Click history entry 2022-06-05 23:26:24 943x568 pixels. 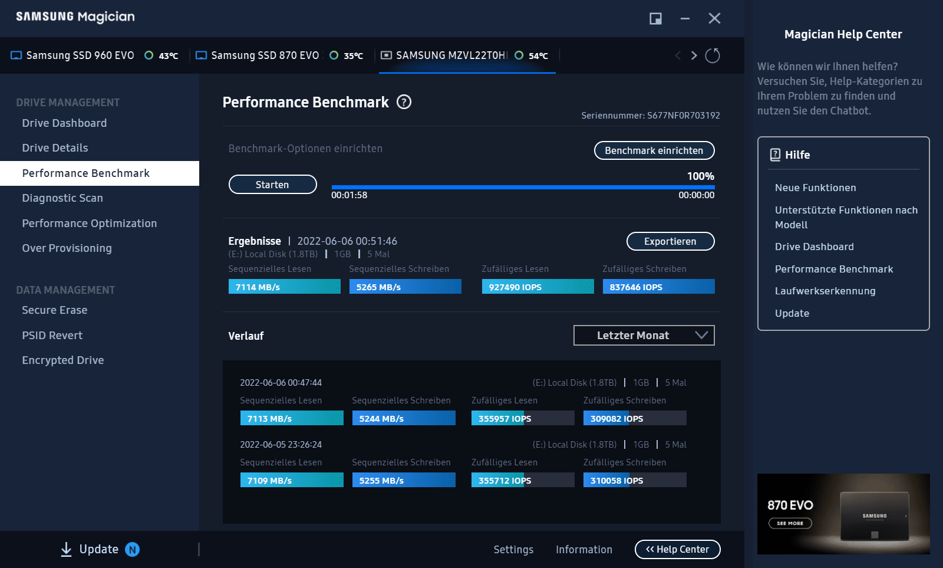(x=281, y=445)
